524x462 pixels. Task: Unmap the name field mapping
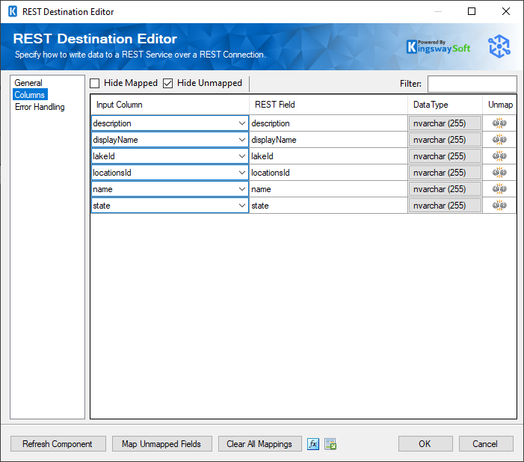(x=499, y=189)
